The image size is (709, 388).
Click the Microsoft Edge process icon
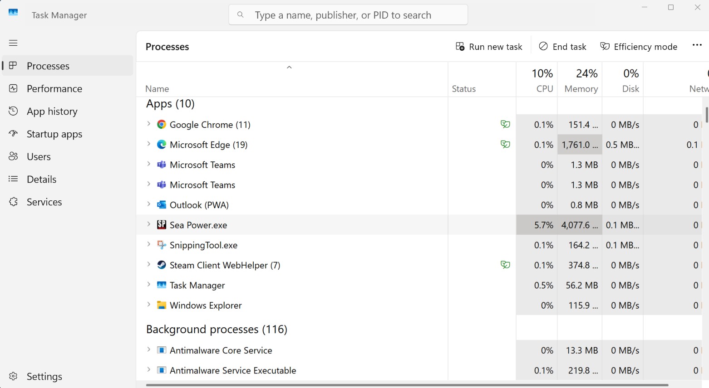tap(161, 145)
